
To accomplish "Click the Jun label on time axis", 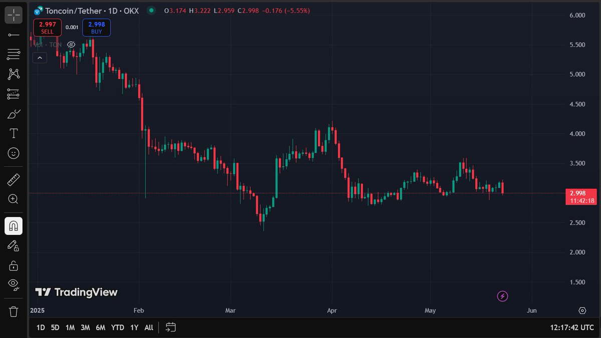I will click(x=532, y=310).
